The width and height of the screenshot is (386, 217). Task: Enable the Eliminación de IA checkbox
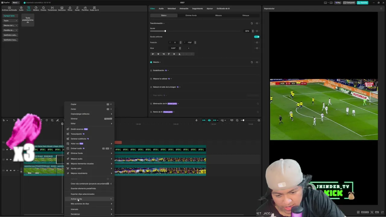tap(151, 104)
